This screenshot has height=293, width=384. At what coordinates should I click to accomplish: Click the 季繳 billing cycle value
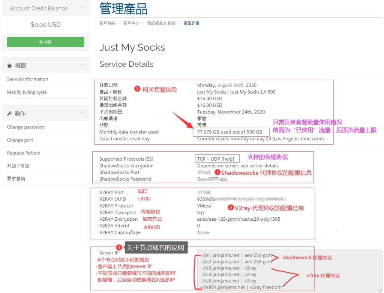tap(201, 118)
